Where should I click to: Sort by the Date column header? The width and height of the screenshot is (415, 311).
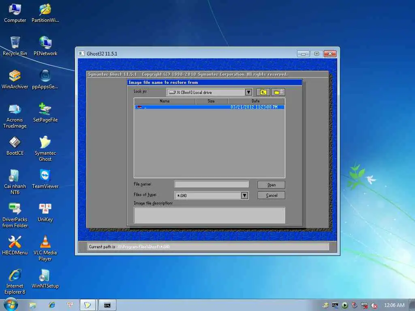tap(256, 101)
